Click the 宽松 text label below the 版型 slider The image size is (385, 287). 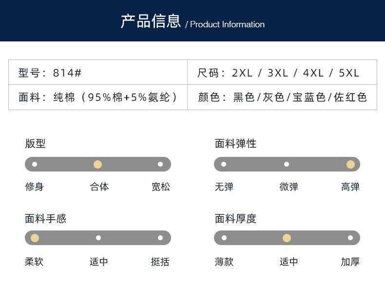click(x=161, y=187)
